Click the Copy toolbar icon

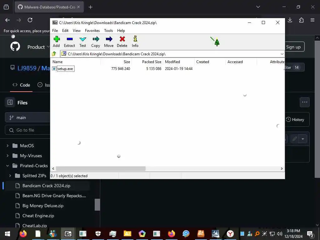96,42
